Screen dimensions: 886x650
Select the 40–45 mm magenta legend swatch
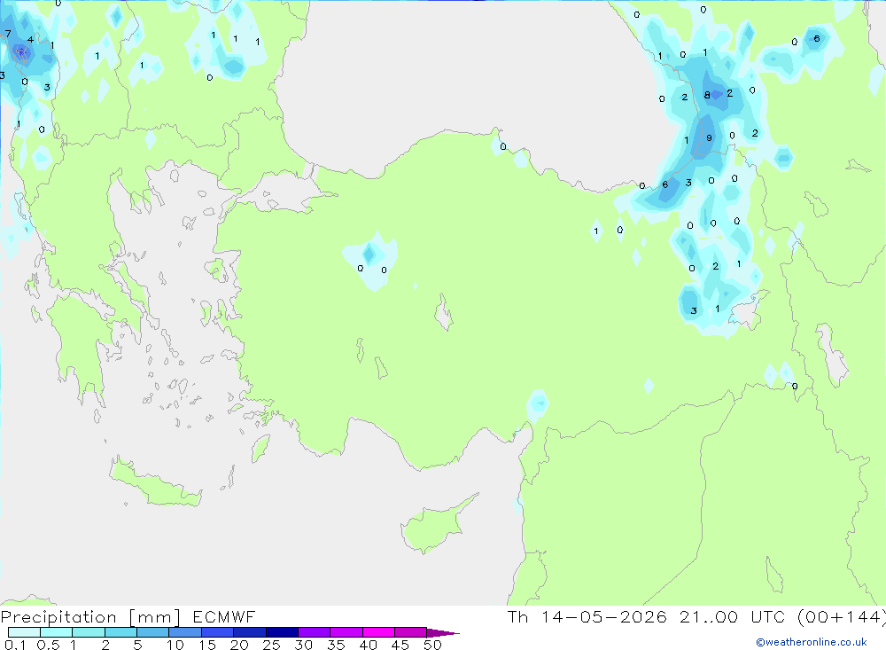[x=378, y=632]
